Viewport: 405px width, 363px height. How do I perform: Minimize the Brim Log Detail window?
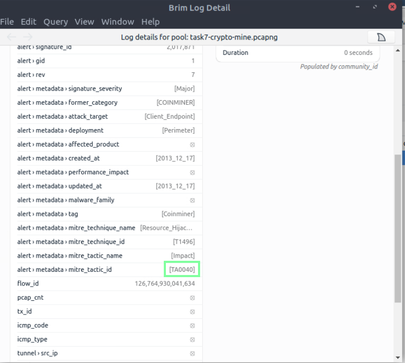(359, 7)
